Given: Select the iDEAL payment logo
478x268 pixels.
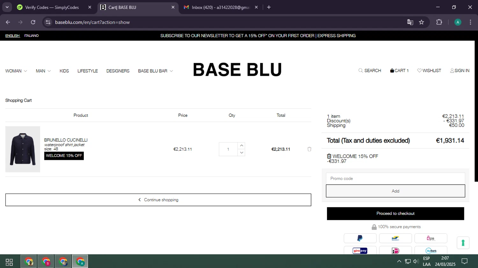Looking at the screenshot, I should pyautogui.click(x=395, y=251).
